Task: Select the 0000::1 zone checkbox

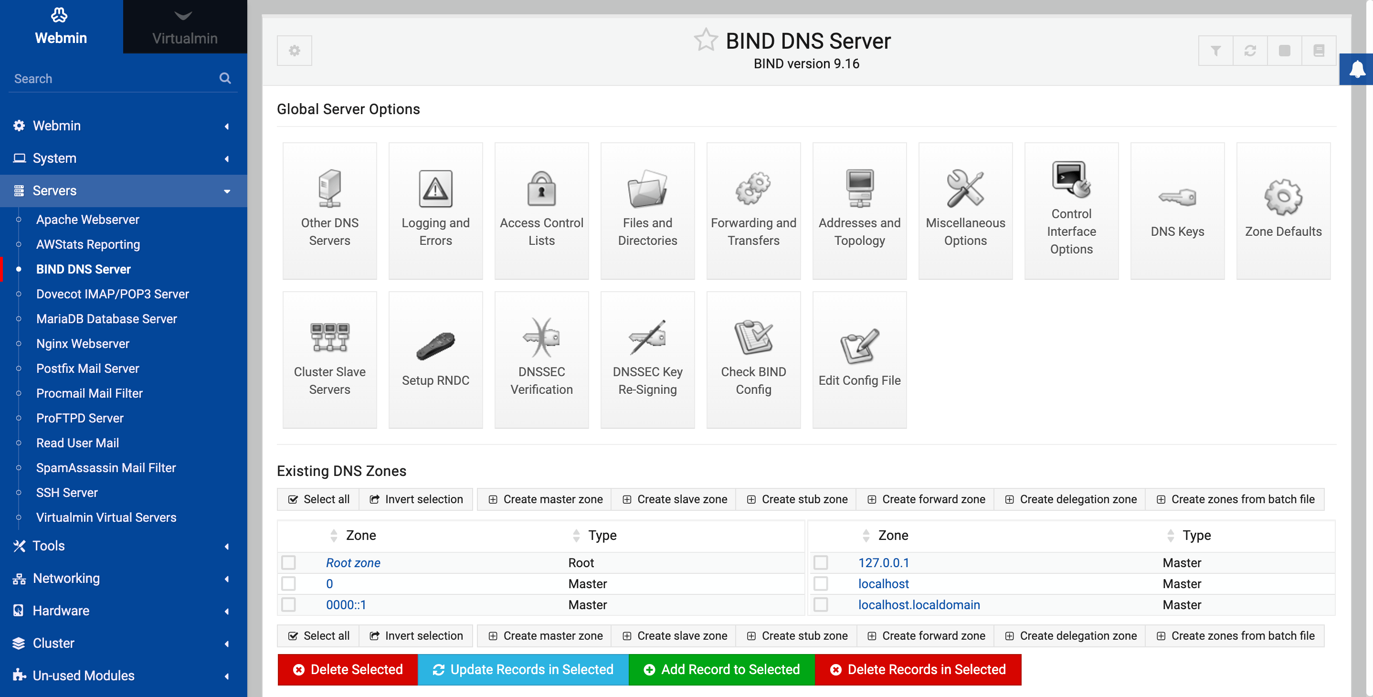Action: [289, 604]
